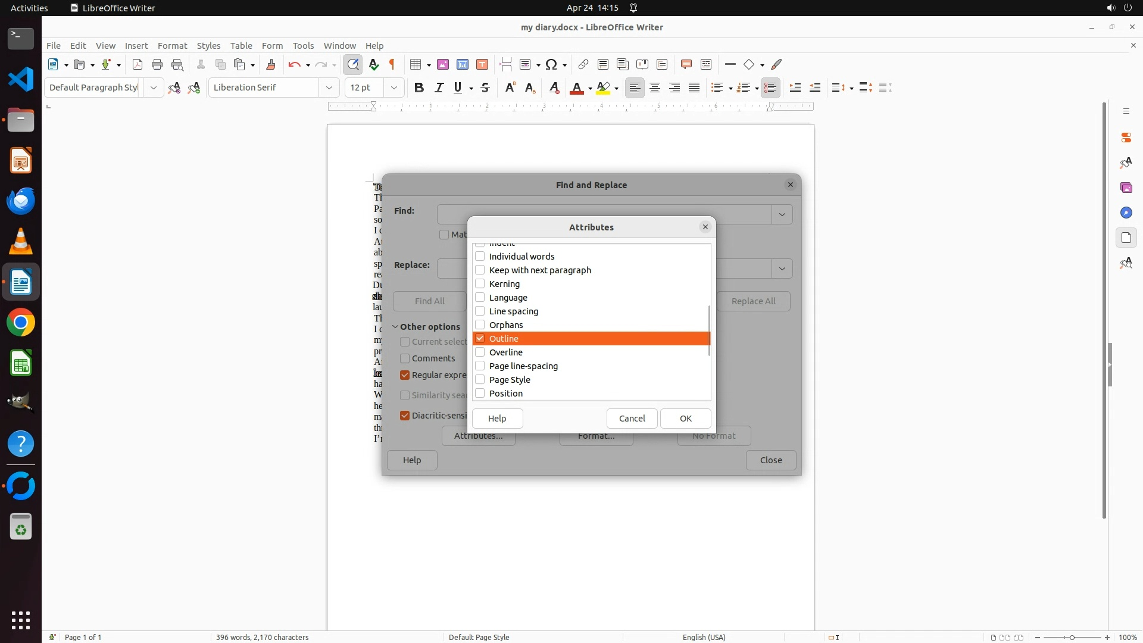Open the Format menu
1143x643 pixels.
coord(172,46)
